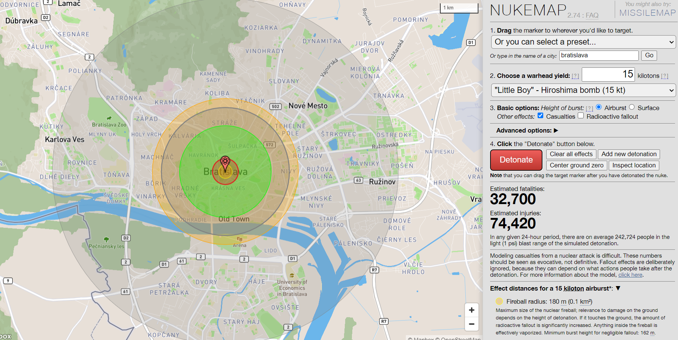The width and height of the screenshot is (678, 340).
Task: Click the city name input field
Action: pyautogui.click(x=599, y=55)
